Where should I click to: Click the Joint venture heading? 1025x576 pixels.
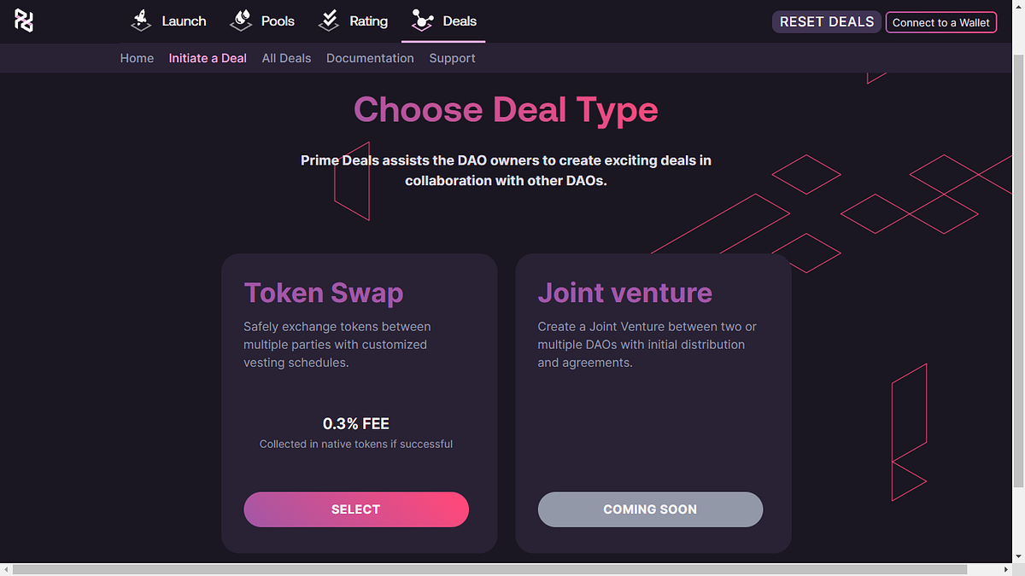624,293
